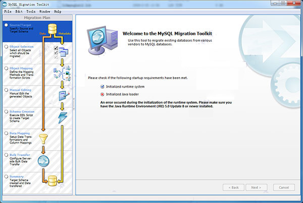The width and height of the screenshot is (303, 203).
Task: Open the Edit menu
Action: pyautogui.click(x=19, y=12)
